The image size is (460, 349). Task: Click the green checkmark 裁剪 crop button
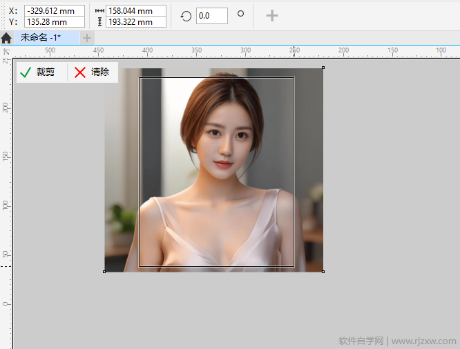click(37, 72)
